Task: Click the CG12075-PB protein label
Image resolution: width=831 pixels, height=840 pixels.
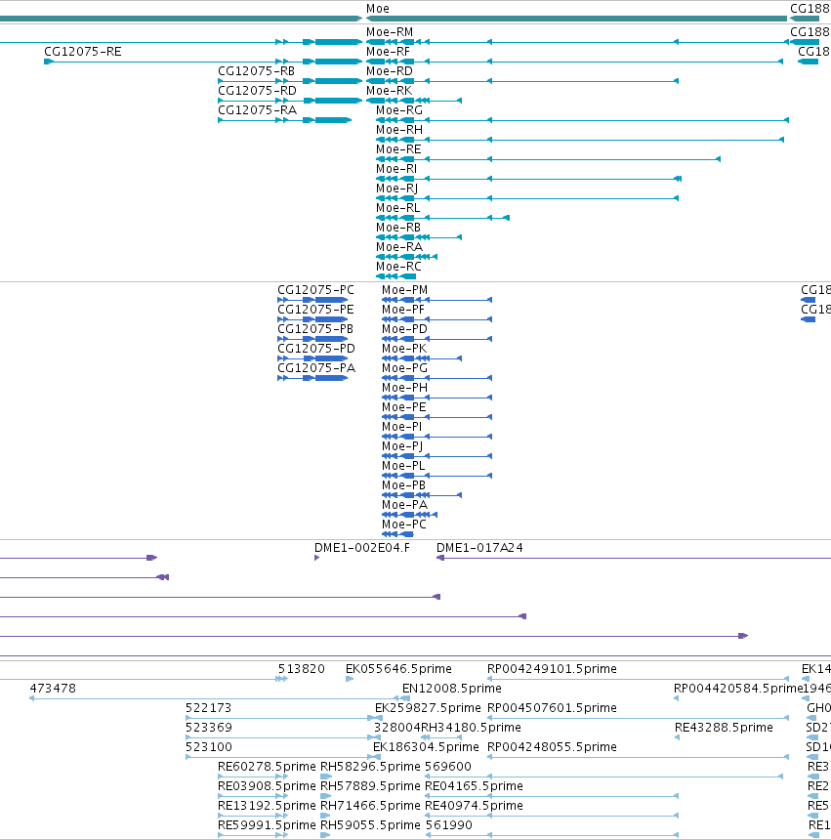Action: (x=315, y=329)
